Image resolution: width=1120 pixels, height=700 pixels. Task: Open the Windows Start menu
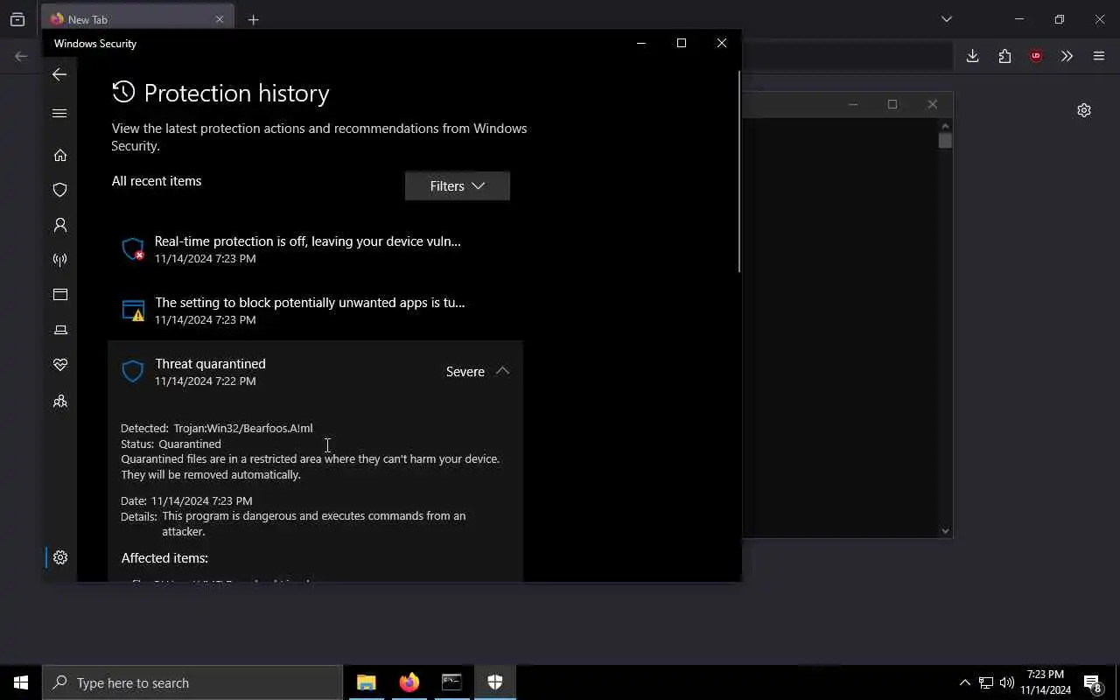coord(21,682)
